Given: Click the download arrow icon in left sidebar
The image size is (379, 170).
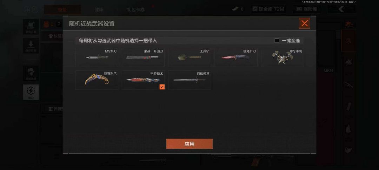Looking at the screenshot, I should [31, 46].
